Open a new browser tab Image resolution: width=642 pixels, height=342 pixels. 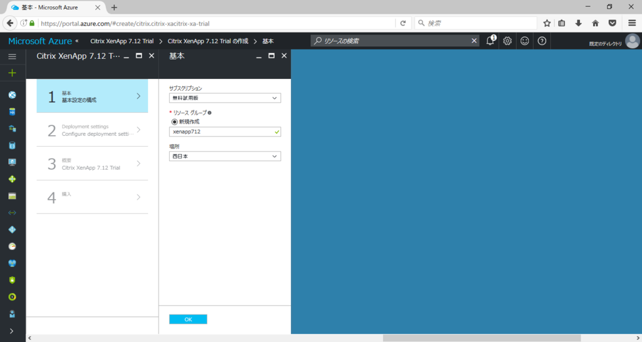pyautogui.click(x=114, y=8)
